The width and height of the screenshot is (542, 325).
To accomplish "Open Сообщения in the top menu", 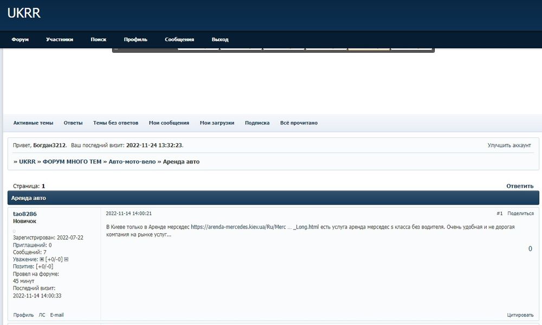I will tap(179, 40).
